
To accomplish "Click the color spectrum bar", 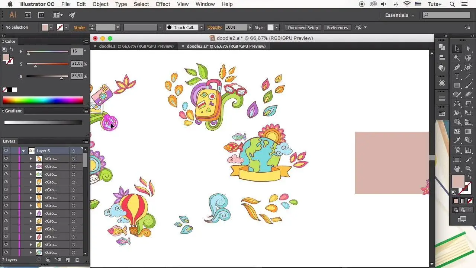I will (43, 100).
